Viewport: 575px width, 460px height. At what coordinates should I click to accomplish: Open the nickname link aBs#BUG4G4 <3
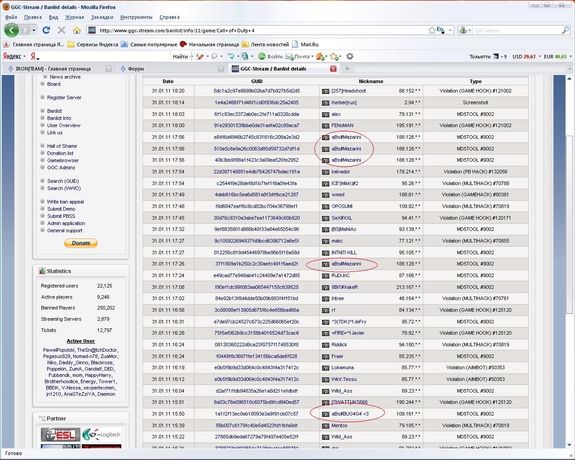[x=350, y=414]
